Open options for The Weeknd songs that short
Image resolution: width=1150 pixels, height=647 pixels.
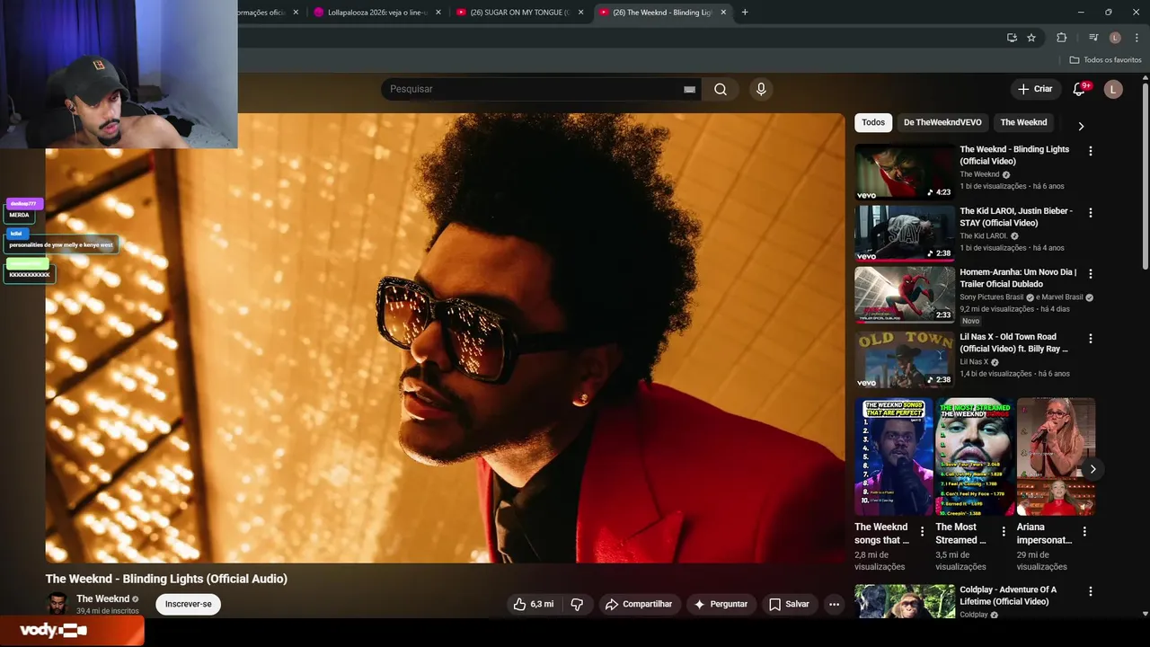pyautogui.click(x=922, y=531)
